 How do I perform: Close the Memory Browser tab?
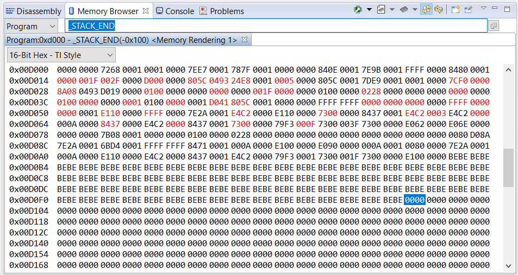pyautogui.click(x=146, y=11)
